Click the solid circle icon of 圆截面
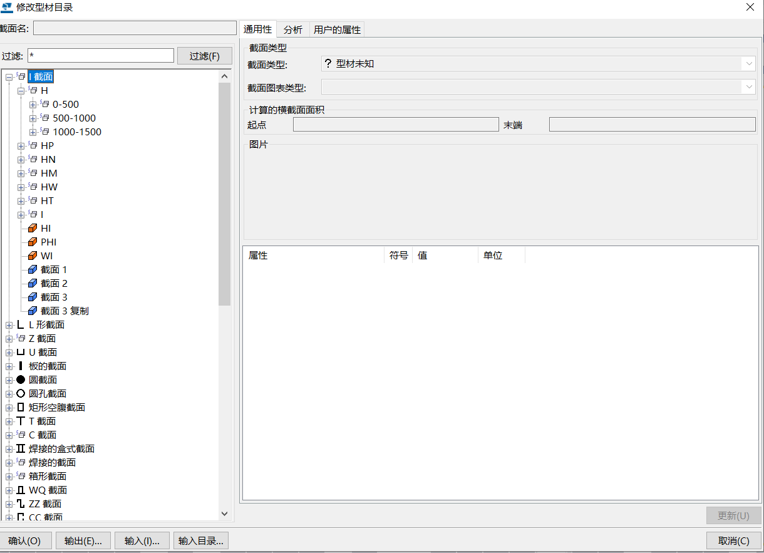This screenshot has width=764, height=553. click(21, 380)
